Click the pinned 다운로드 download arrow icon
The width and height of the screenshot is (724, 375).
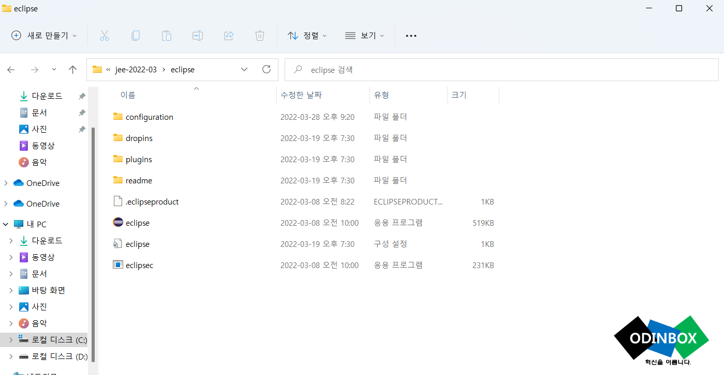click(x=24, y=96)
